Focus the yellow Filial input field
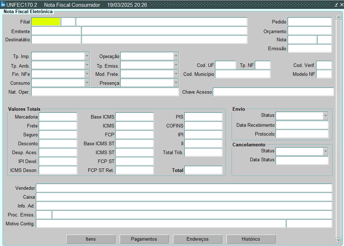Viewport: 344px width, 246px height. [46, 22]
